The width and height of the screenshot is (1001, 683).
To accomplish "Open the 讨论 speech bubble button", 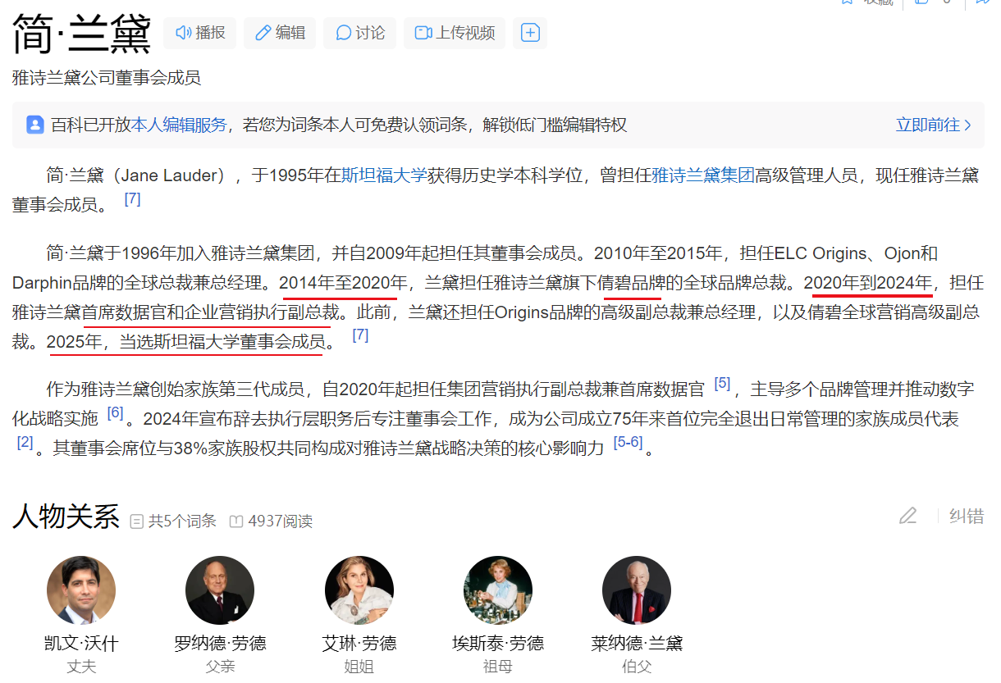I will click(x=359, y=33).
